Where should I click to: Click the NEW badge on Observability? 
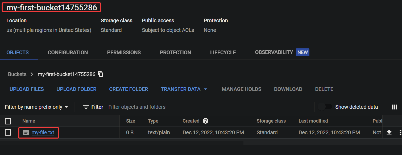click(x=302, y=52)
